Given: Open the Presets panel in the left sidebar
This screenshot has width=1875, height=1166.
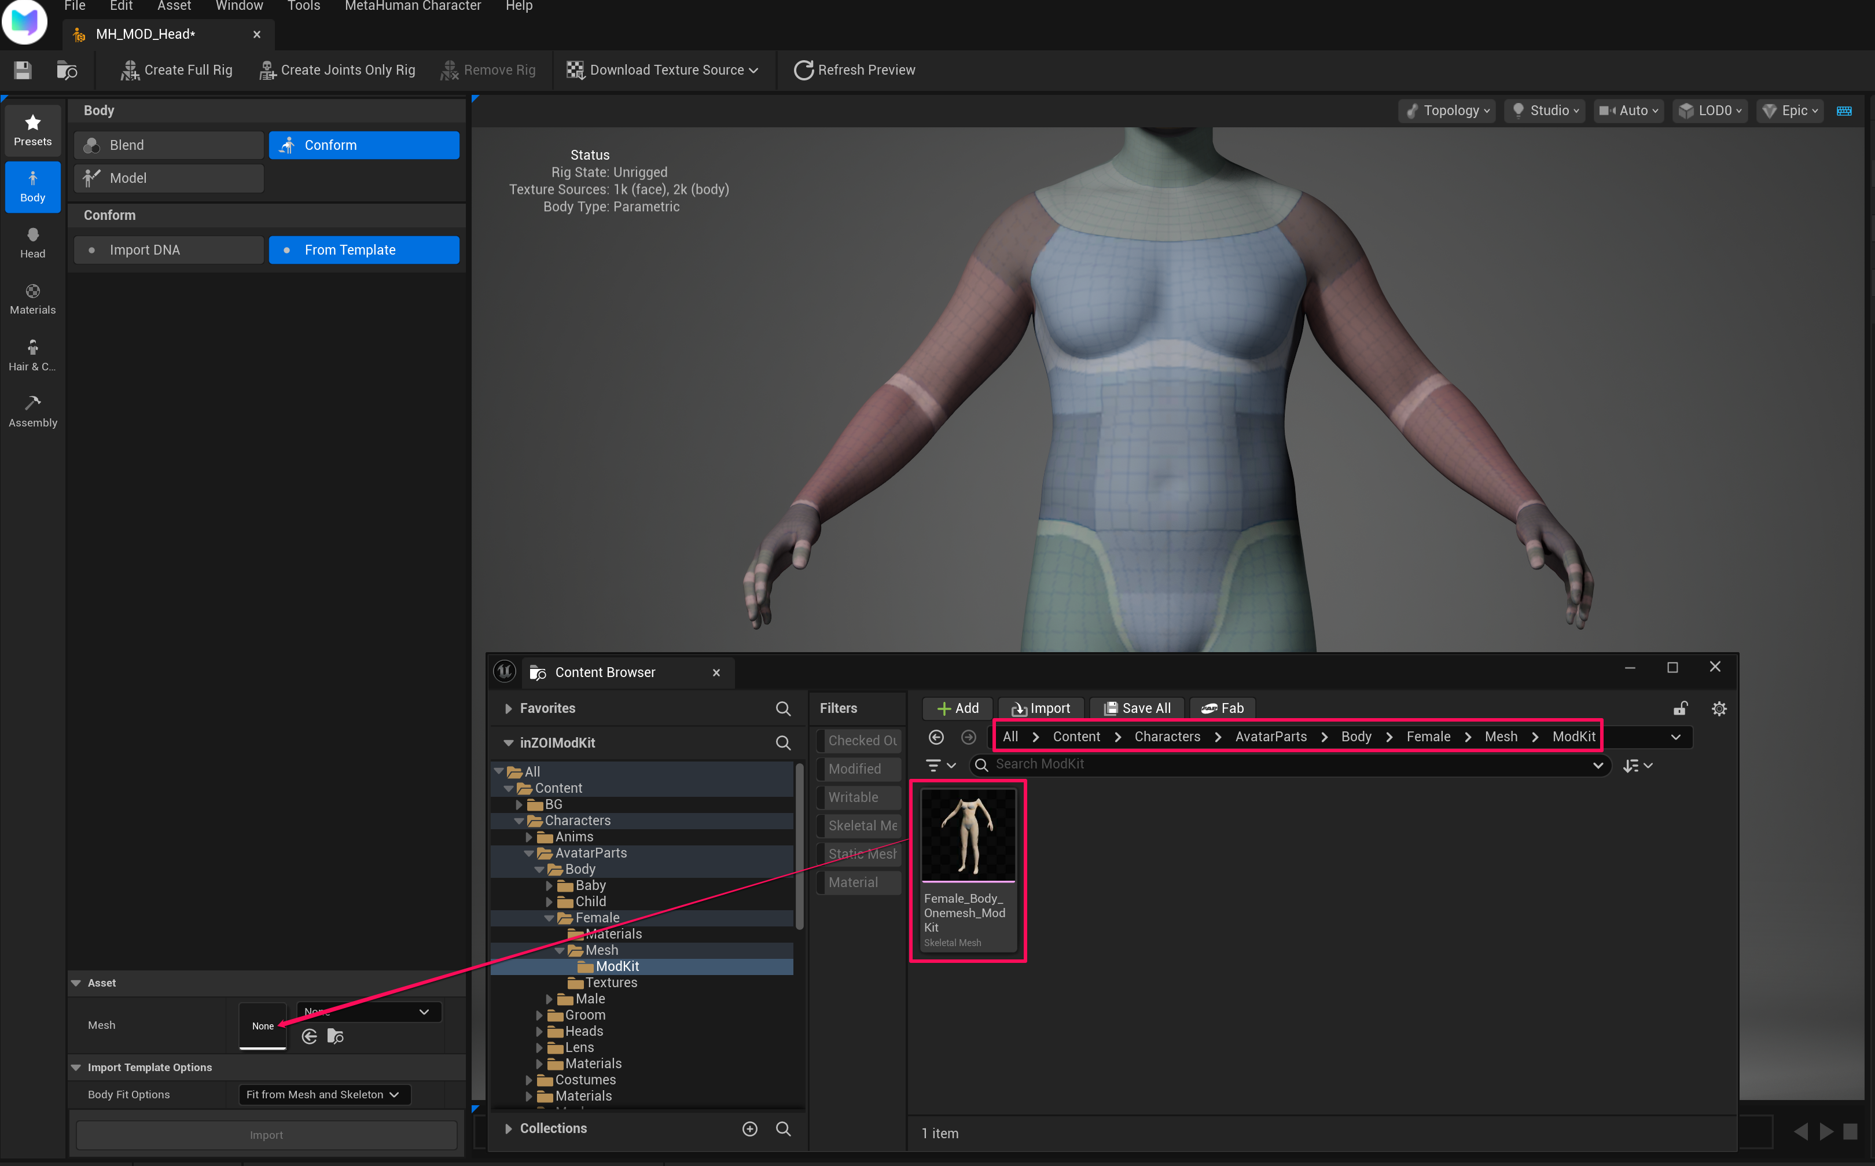Looking at the screenshot, I should pos(32,130).
